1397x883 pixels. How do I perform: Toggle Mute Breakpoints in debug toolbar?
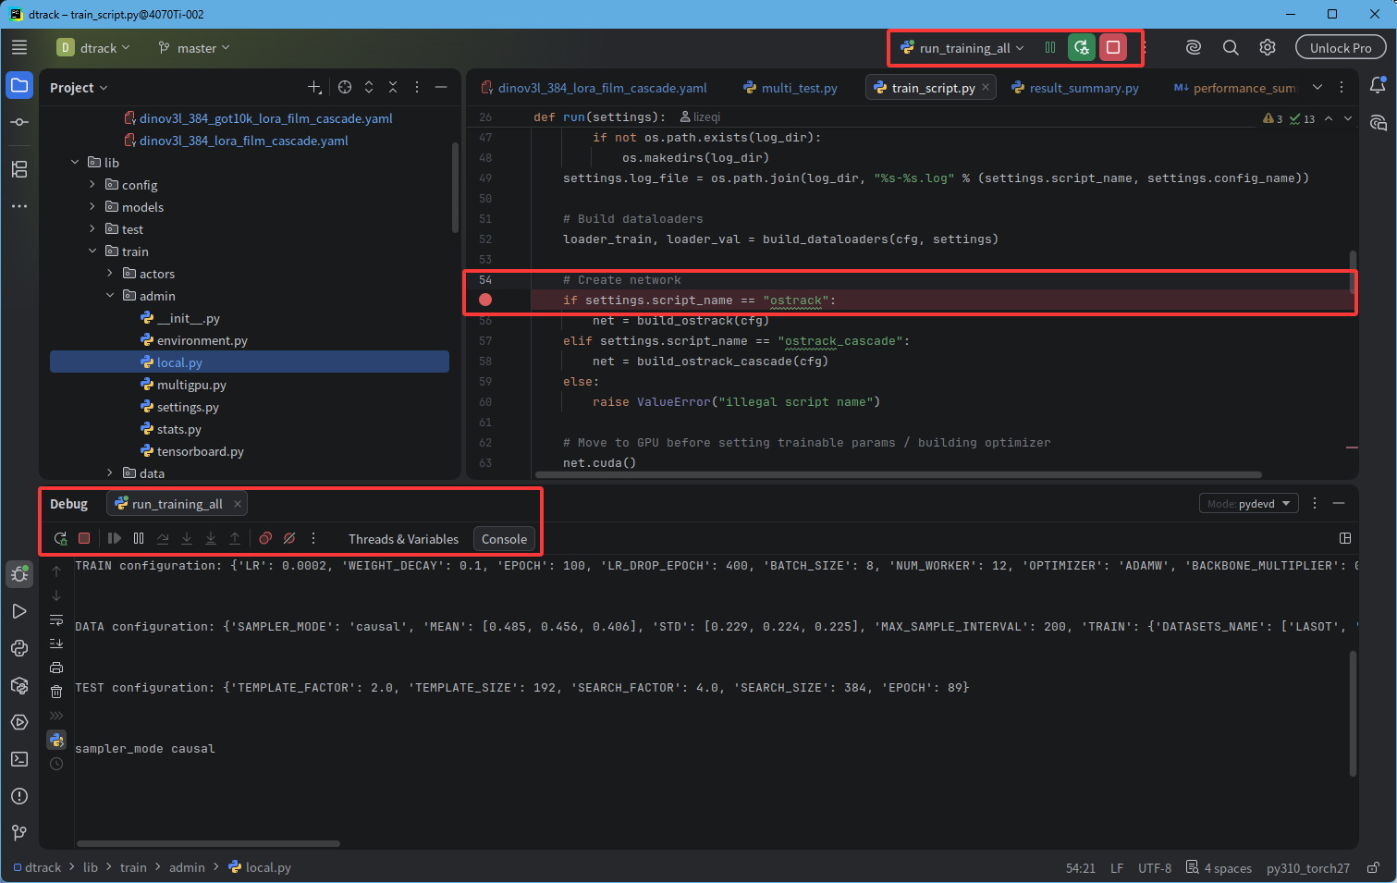pos(289,538)
